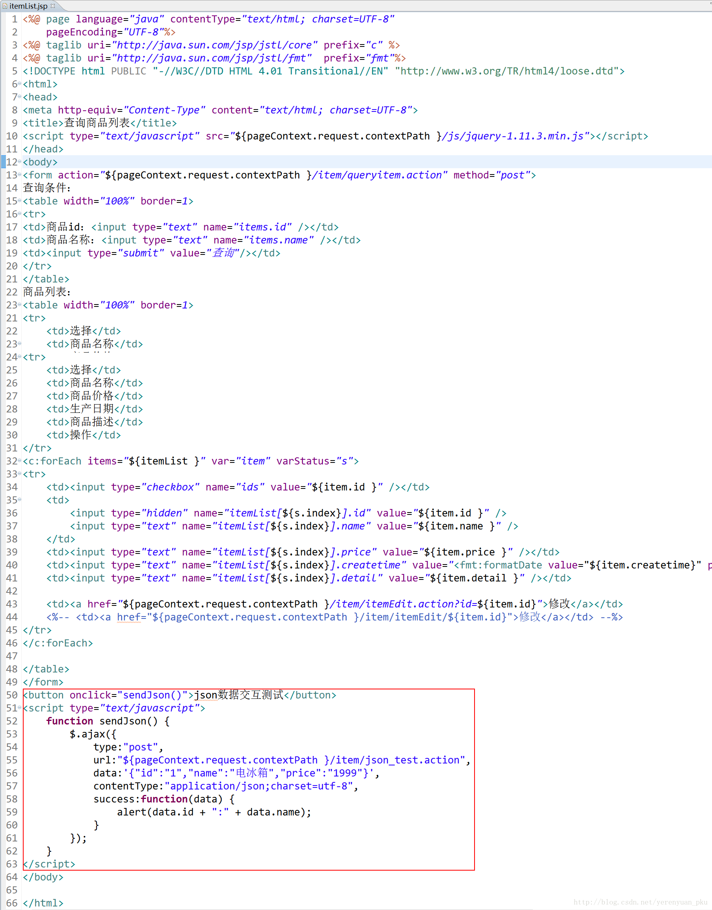Click the alert(data.id + data.name) line
This screenshot has height=910, width=712.
214,812
